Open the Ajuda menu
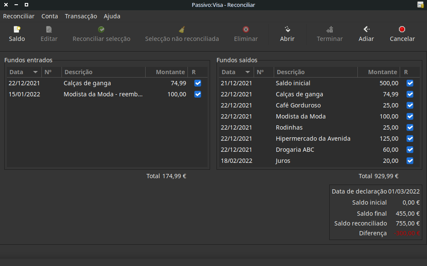 pos(112,16)
